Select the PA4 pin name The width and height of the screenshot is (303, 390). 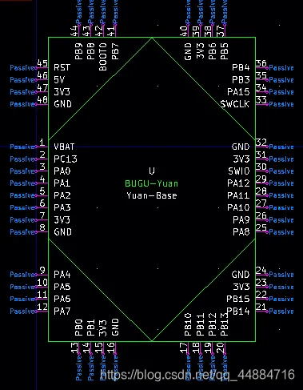point(62,275)
